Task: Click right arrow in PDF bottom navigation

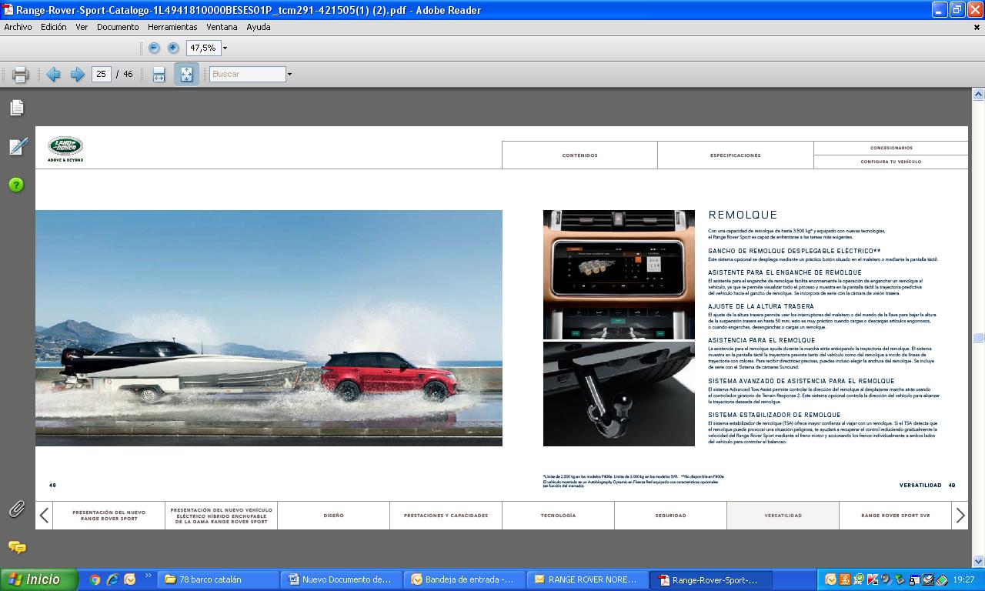Action: pos(960,516)
